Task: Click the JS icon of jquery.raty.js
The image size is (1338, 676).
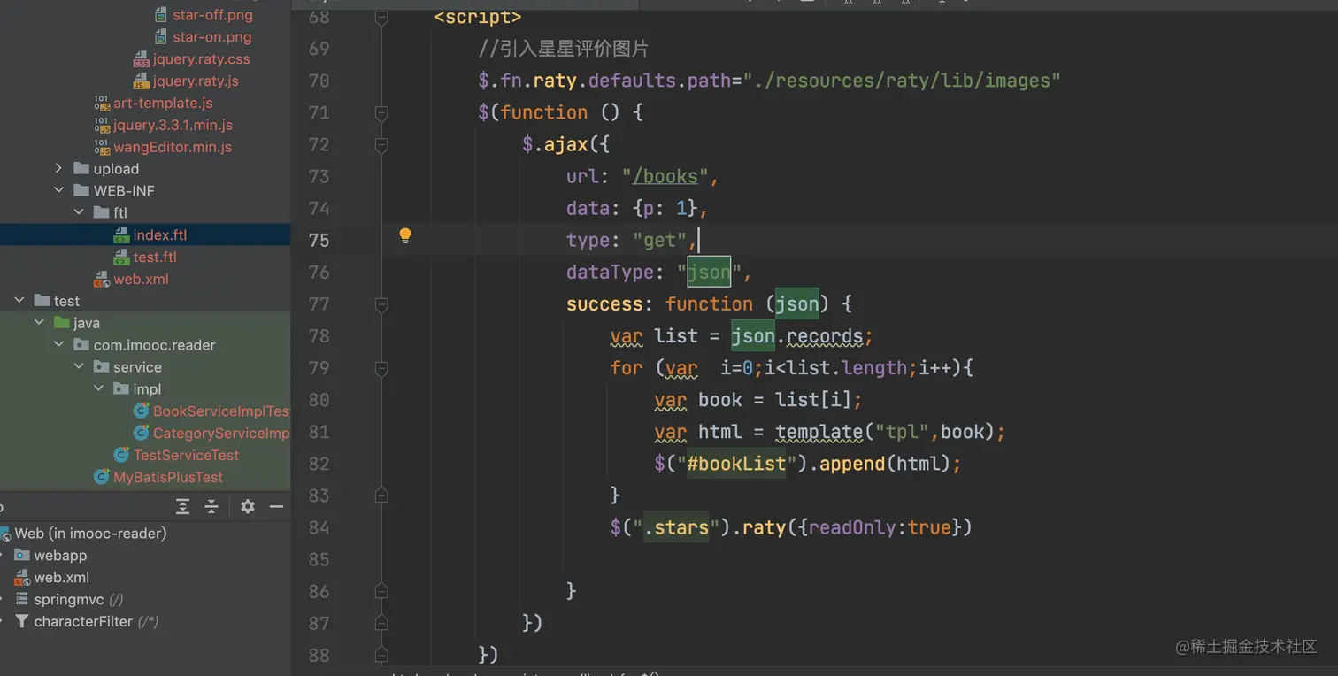Action: 141,81
